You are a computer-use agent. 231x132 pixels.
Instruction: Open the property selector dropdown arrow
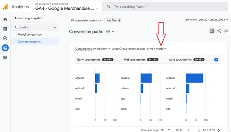[97, 8]
